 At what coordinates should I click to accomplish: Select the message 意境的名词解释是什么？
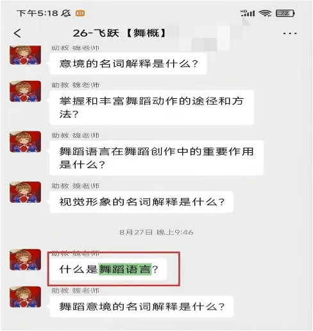[x=128, y=64]
